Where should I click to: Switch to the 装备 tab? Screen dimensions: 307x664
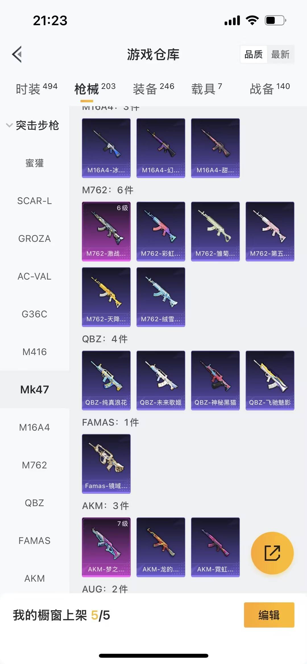click(153, 89)
